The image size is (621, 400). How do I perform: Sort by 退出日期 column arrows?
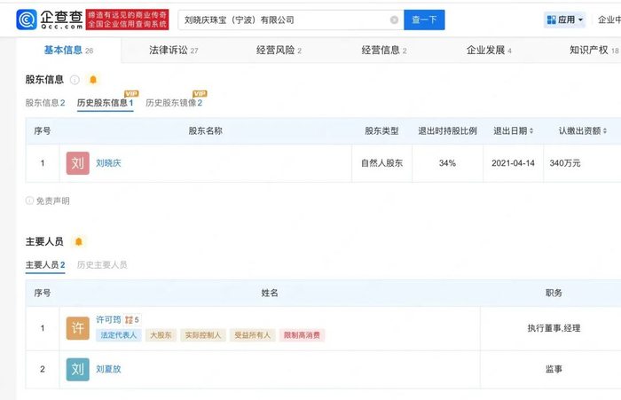coord(531,131)
